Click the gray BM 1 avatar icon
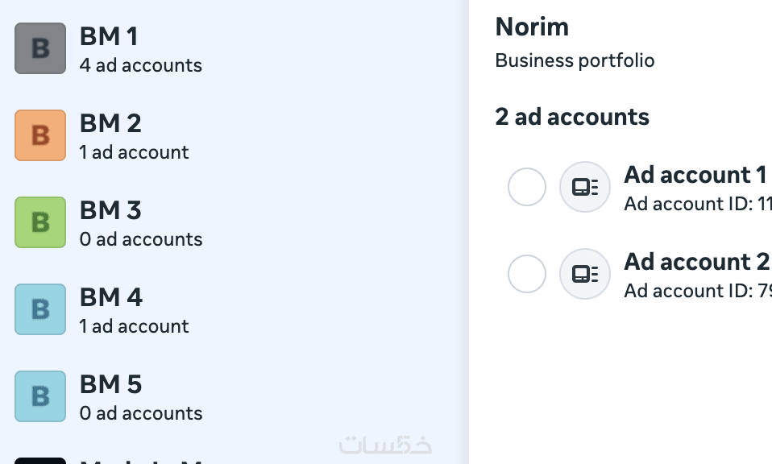Screen dimensions: 772x464 (x=40, y=48)
